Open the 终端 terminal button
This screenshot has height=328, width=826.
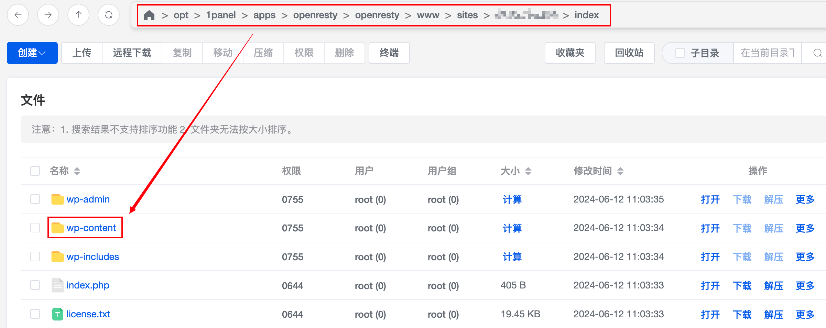tap(389, 53)
